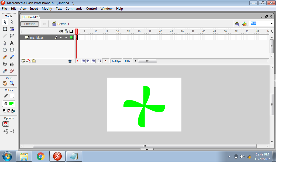Open the timeline frame view options menu
296x187 pixels.
tap(271, 32)
